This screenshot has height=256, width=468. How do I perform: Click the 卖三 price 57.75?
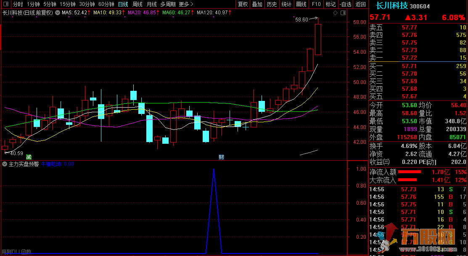point(410,42)
